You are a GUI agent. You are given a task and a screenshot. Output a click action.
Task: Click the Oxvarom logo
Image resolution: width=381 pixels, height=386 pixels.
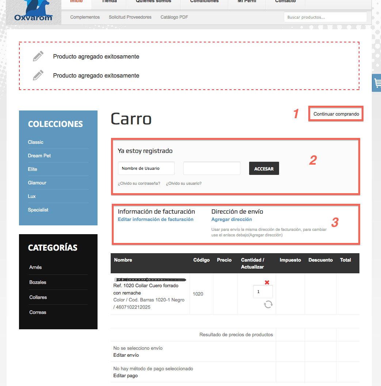click(x=34, y=12)
